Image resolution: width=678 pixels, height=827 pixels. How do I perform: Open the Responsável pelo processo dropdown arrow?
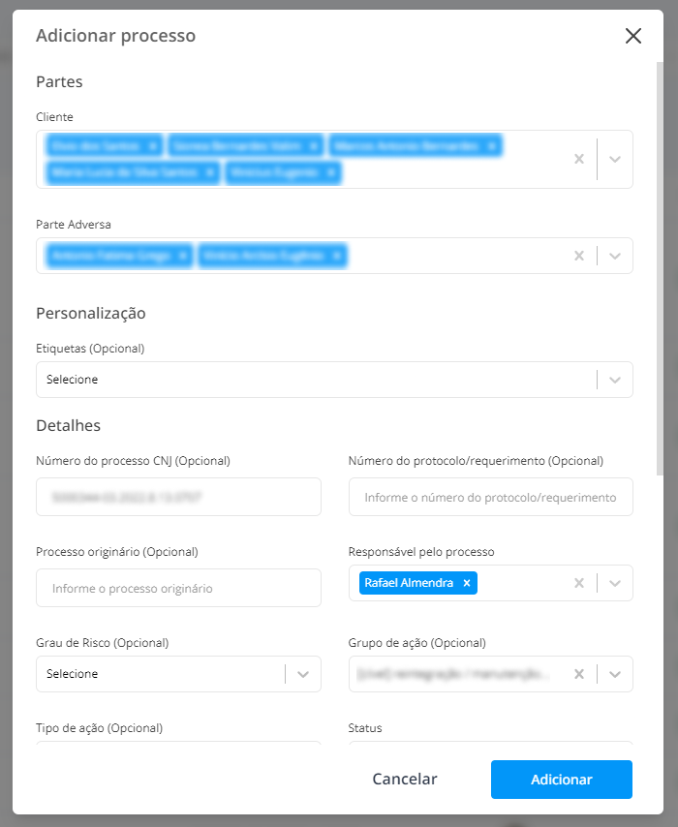[x=615, y=583]
